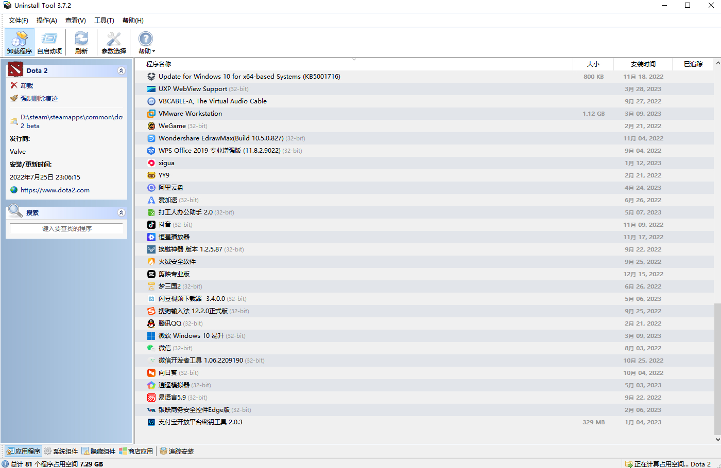
Task: Select the 腾讯QQ penguin icon
Action: tap(151, 323)
